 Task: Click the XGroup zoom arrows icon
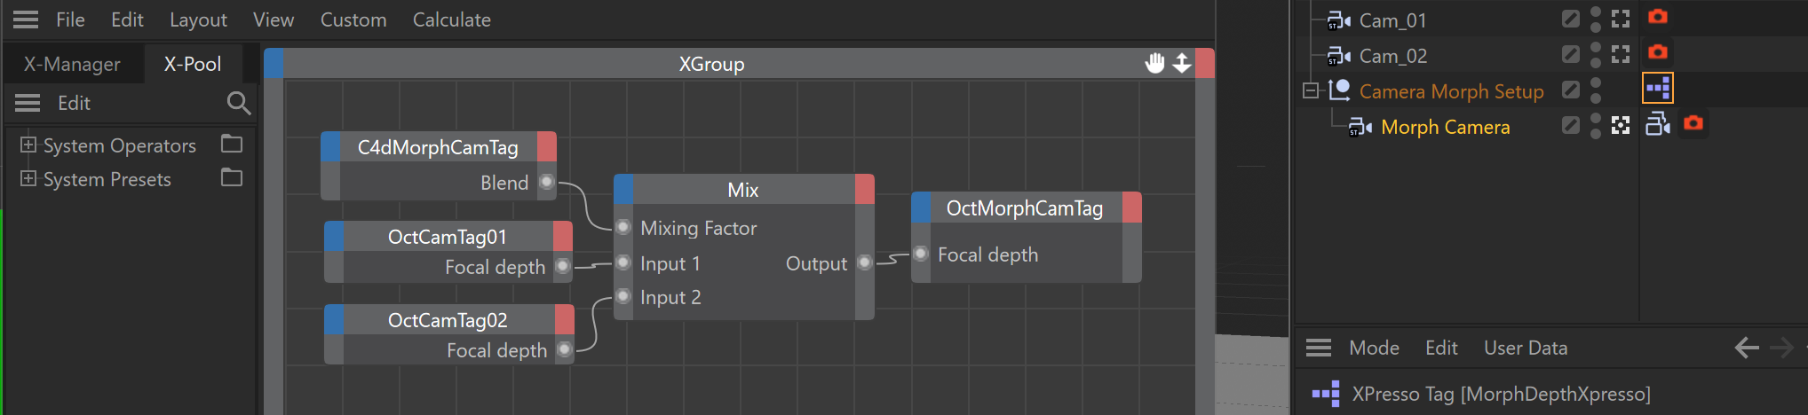pyautogui.click(x=1182, y=63)
